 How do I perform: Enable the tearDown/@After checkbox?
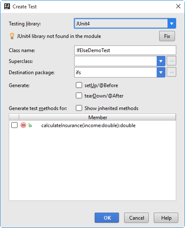(x=79, y=96)
